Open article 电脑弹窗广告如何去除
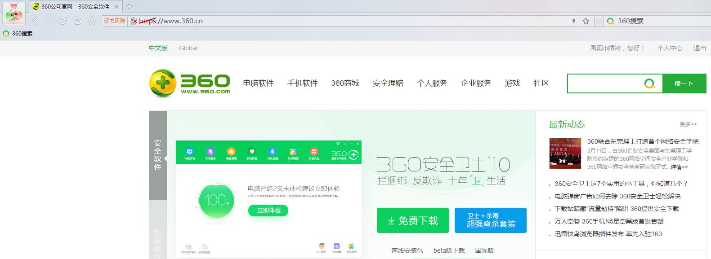The width and height of the screenshot is (711, 259). (x=617, y=196)
